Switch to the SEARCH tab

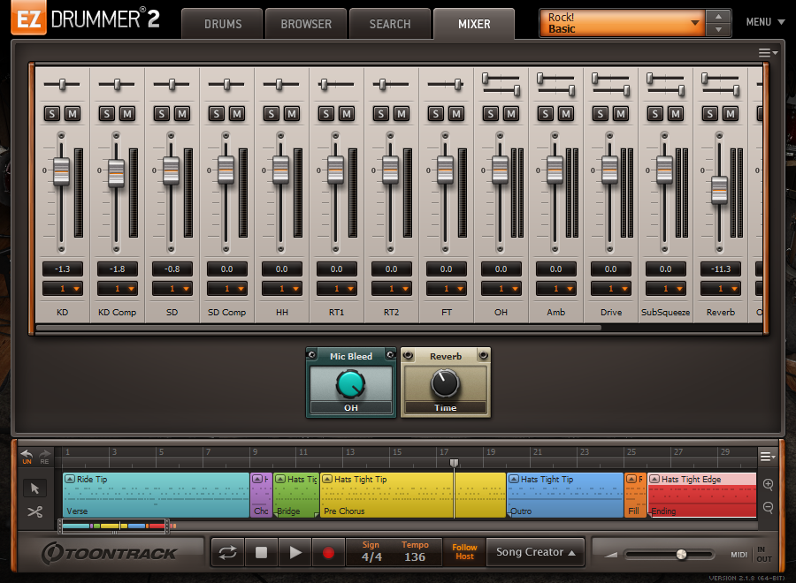click(390, 24)
